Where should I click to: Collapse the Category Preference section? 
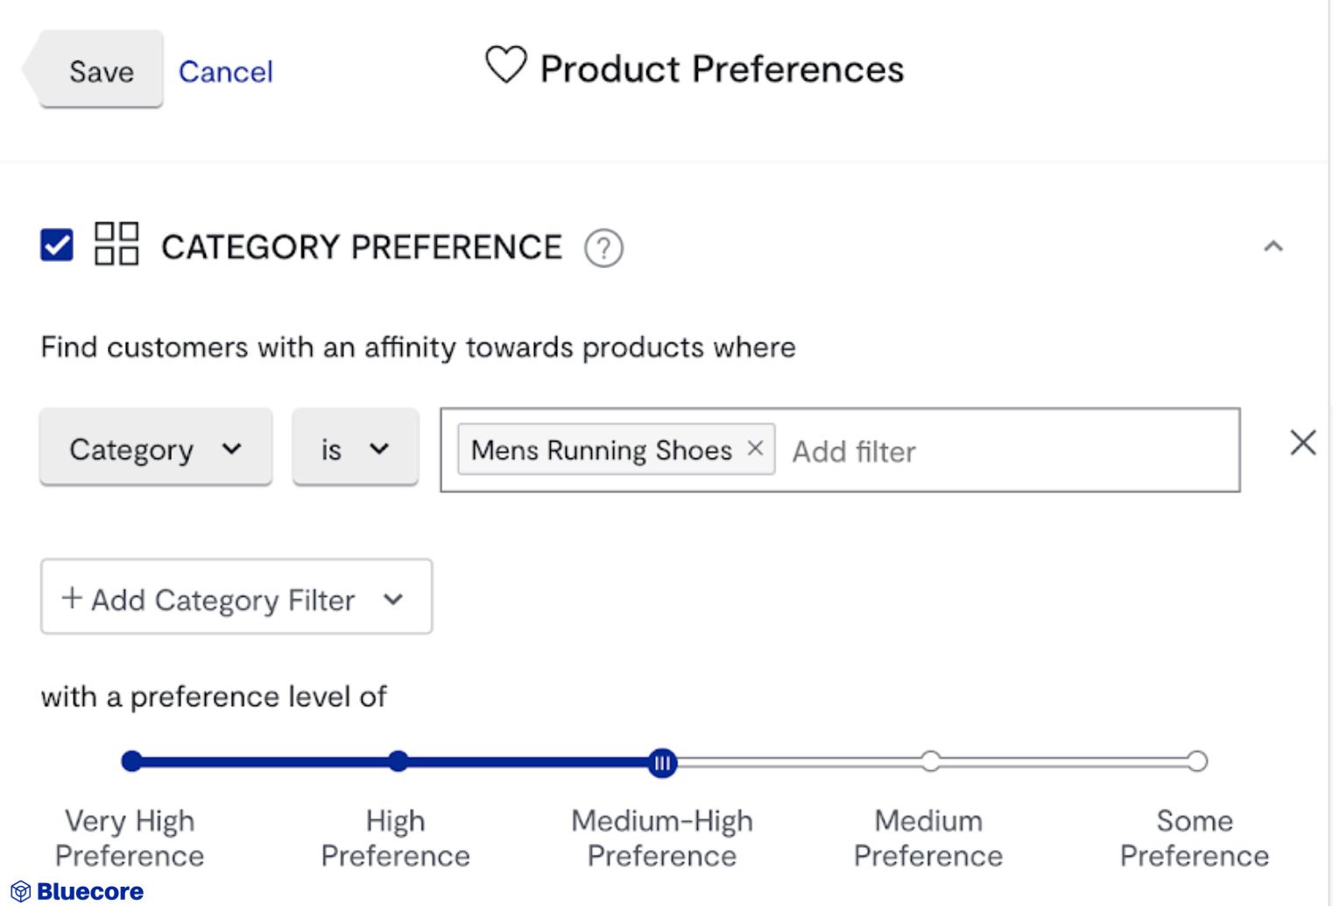[x=1273, y=247]
